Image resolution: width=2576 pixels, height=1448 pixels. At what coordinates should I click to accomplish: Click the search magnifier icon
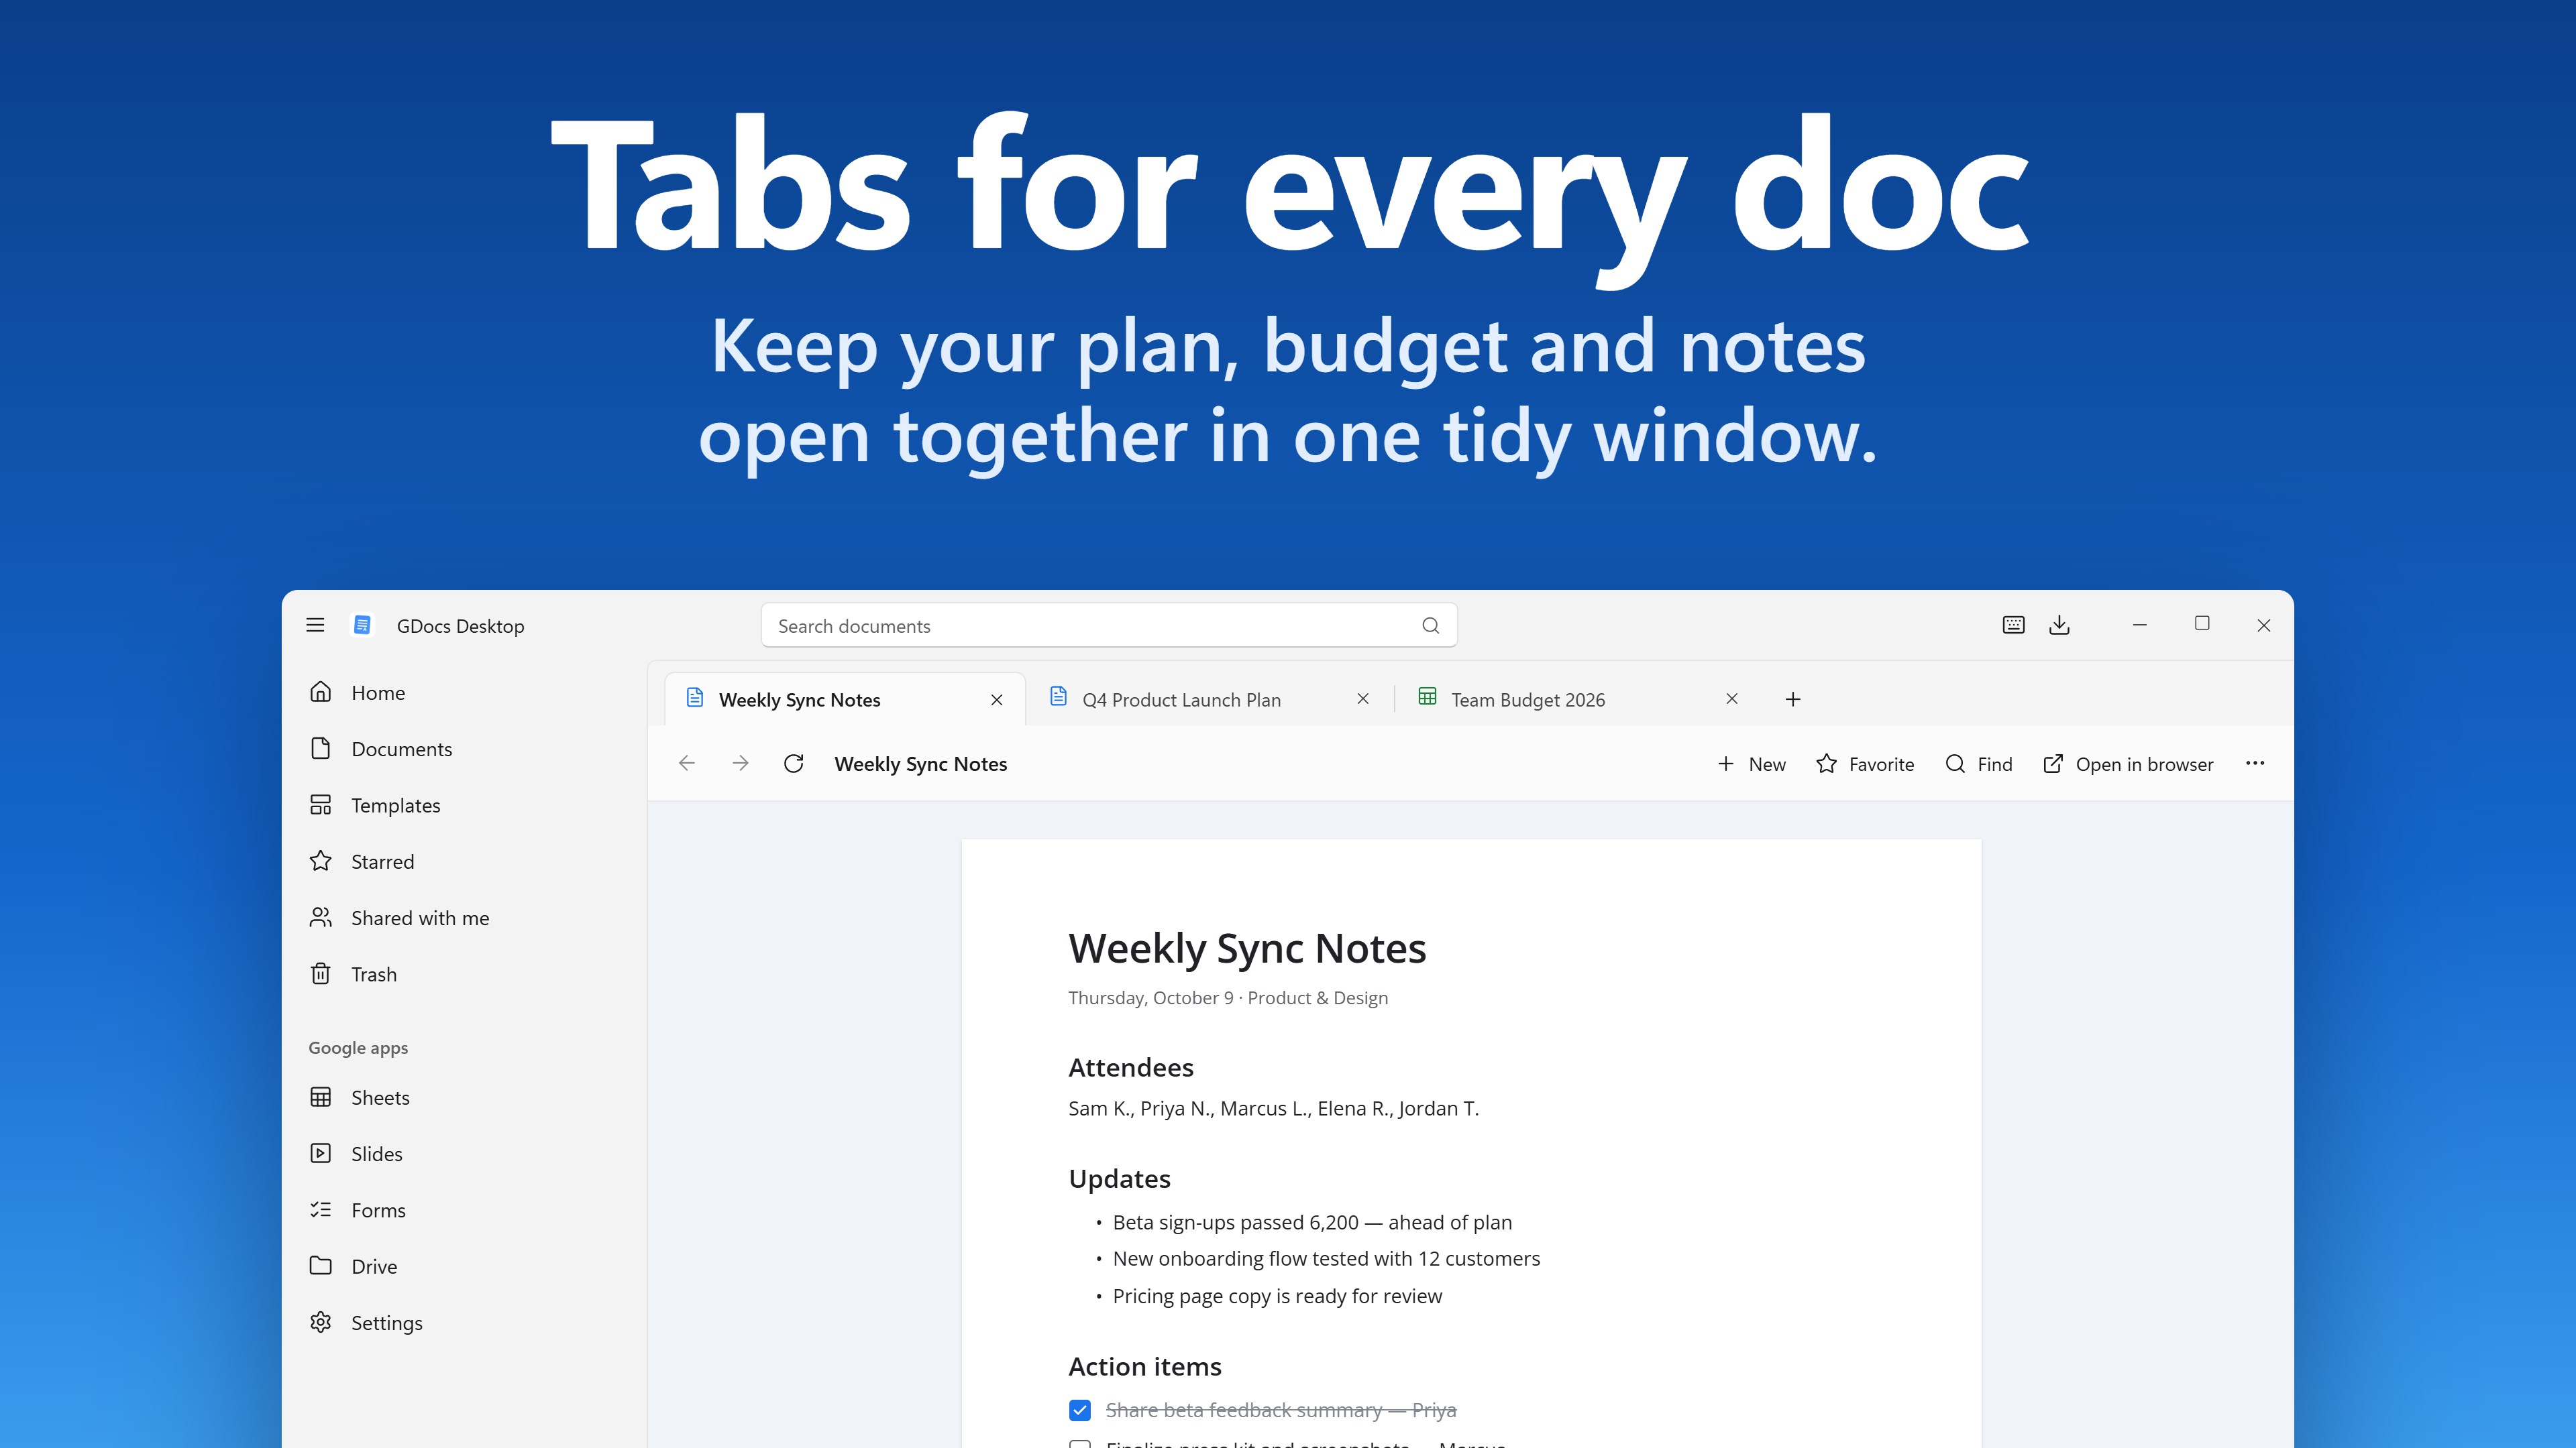1430,625
